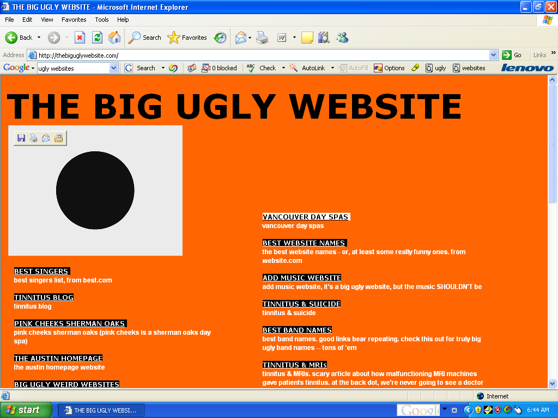Click the Stop loading icon

pos(80,38)
